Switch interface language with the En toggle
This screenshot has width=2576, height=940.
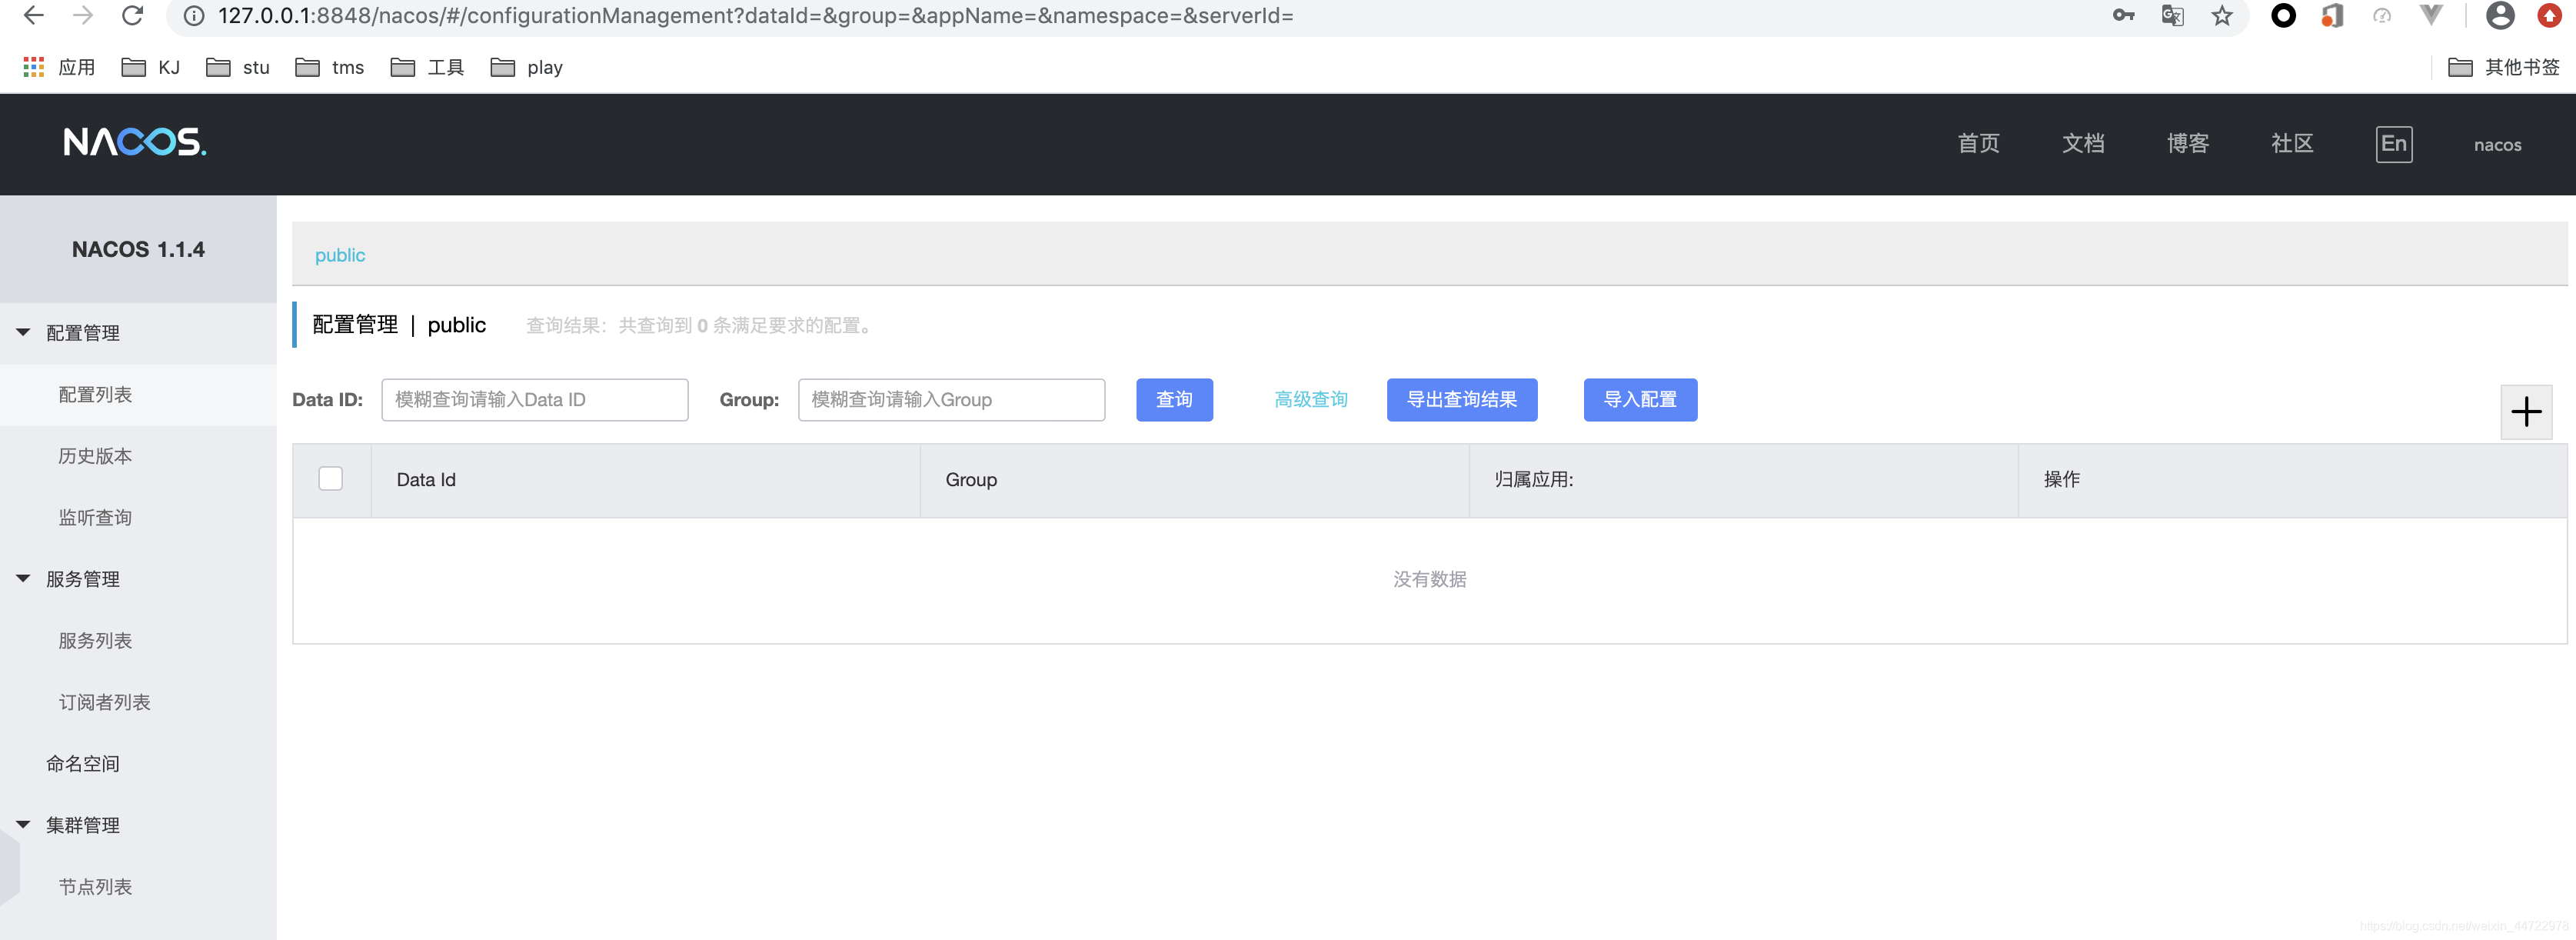coord(2394,144)
